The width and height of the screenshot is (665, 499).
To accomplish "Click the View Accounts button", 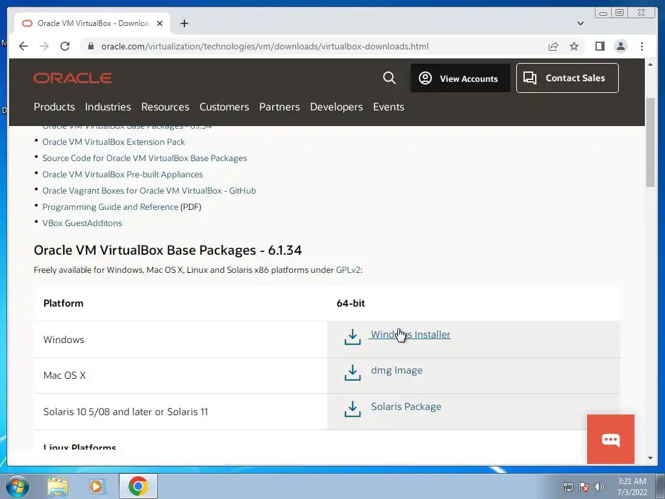I will click(x=460, y=78).
